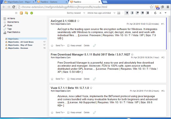
Task: Open the Chrome menu button
Action: [168, 7]
